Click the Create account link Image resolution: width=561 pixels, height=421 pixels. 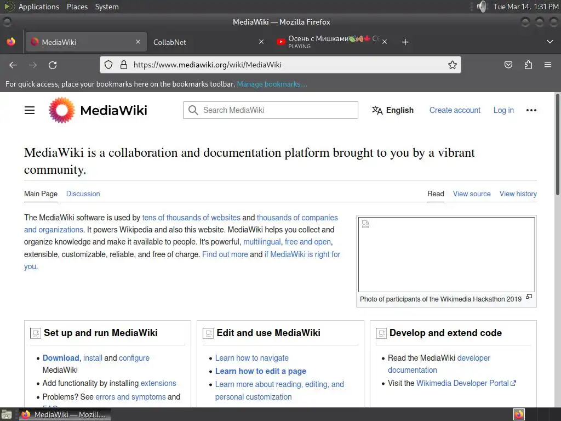455,110
